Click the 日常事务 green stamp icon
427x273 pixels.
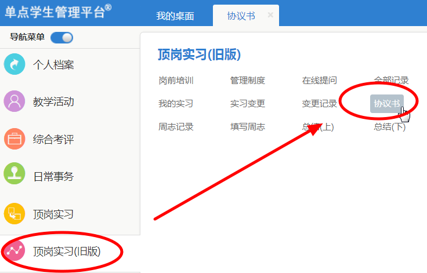(15, 174)
